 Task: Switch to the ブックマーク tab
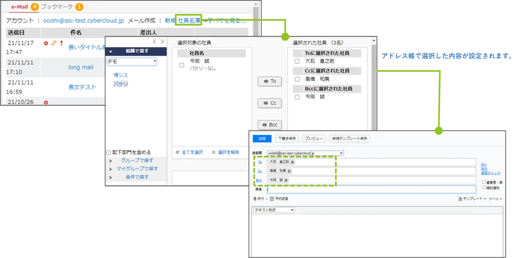click(57, 7)
